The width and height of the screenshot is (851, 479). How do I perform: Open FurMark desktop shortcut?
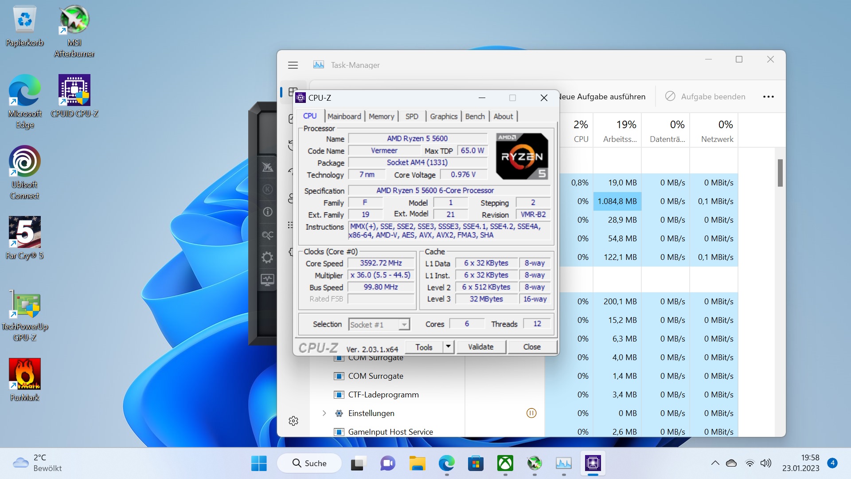(25, 380)
